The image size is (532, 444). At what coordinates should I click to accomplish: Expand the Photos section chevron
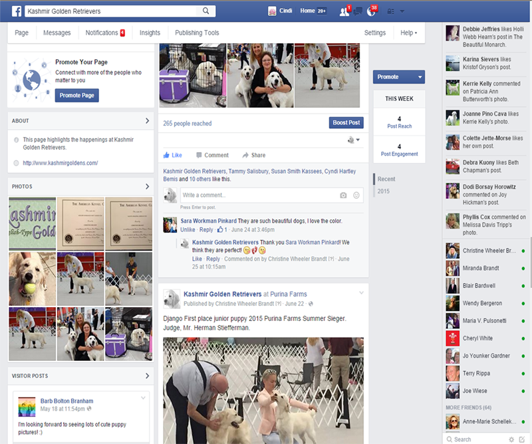[x=147, y=187]
